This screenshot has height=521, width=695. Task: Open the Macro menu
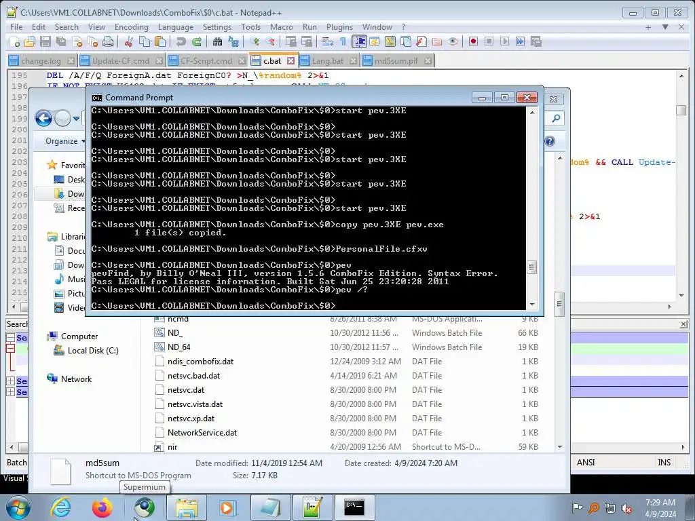point(282,27)
